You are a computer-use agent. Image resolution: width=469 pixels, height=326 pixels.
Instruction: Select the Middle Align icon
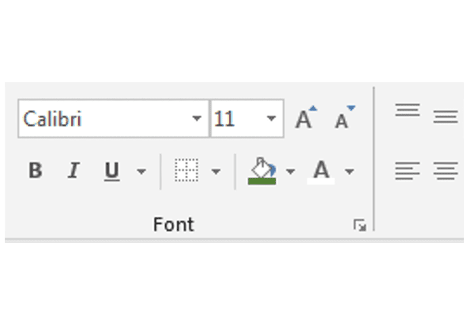[446, 117]
